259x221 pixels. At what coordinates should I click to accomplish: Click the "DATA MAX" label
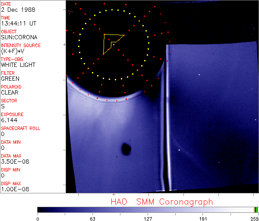11,156
